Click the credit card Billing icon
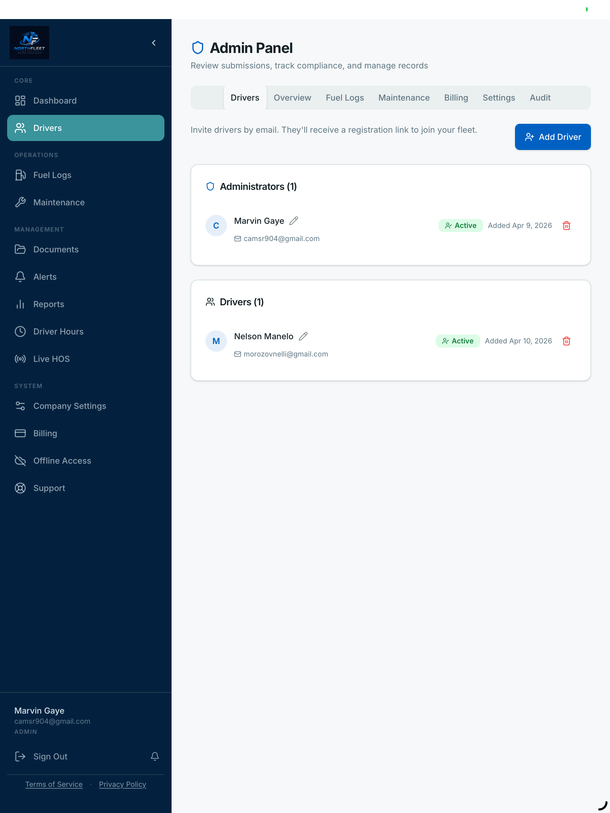The width and height of the screenshot is (610, 813). [x=20, y=433]
